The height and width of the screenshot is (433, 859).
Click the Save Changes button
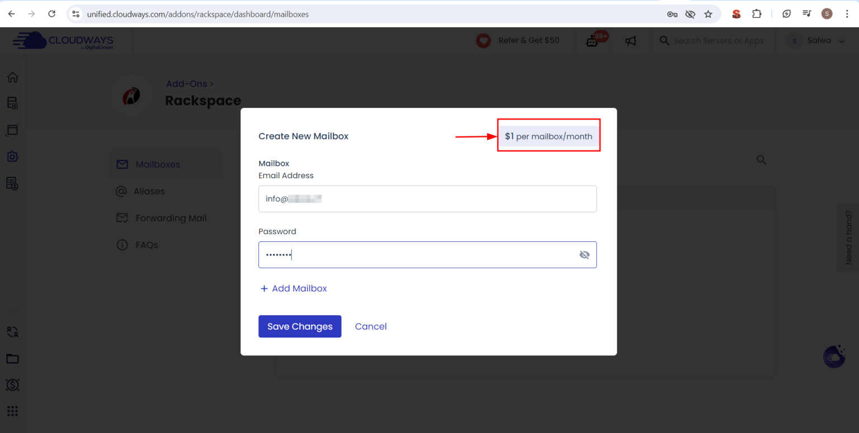[x=300, y=326]
